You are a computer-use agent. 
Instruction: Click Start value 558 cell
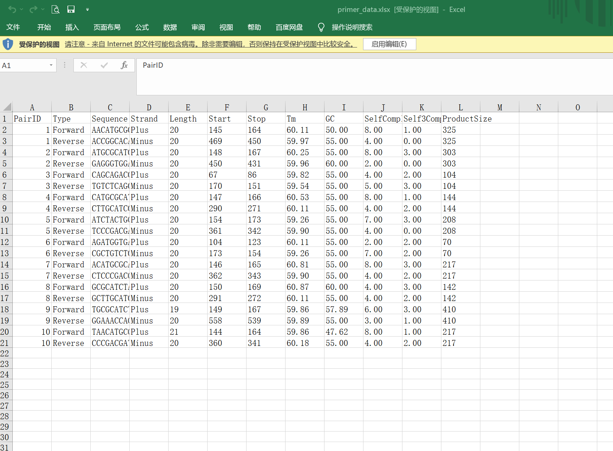(x=227, y=320)
